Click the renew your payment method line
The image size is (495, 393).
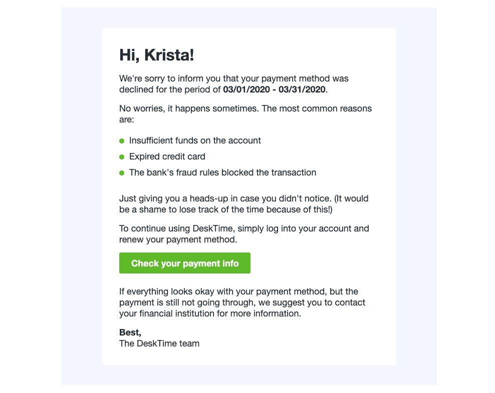tap(178, 240)
